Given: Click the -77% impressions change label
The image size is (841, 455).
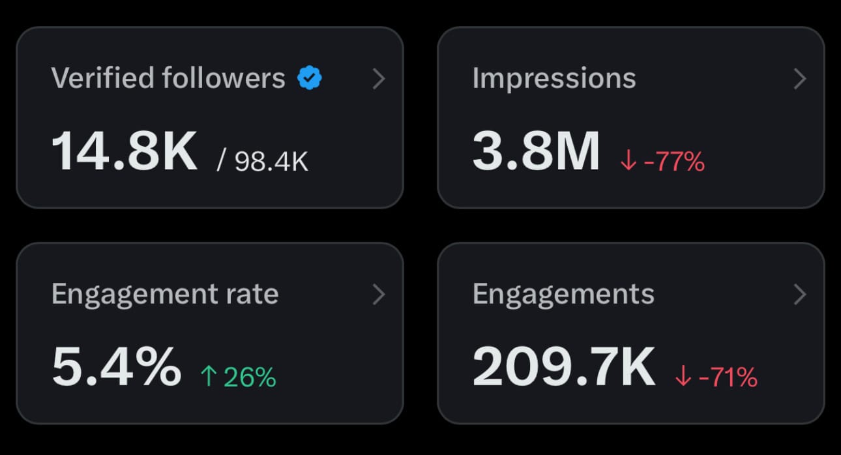Looking at the screenshot, I should [674, 161].
